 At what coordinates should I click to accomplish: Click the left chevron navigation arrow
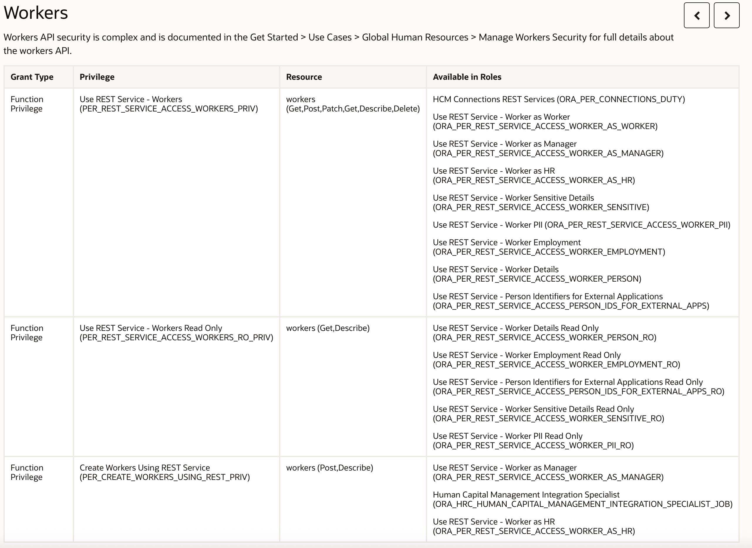[696, 15]
